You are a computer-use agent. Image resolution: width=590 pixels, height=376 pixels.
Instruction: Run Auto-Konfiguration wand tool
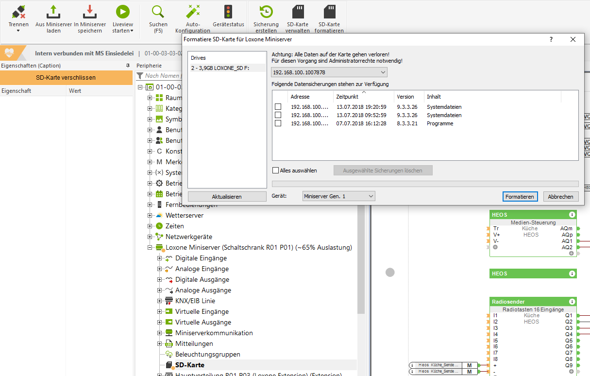coord(193,12)
